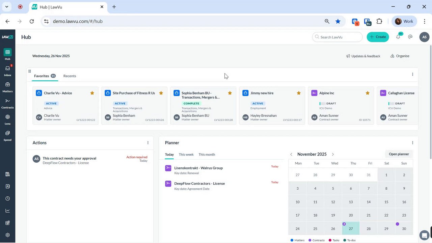Select the Hub | LawVu browser tab
The width and height of the screenshot is (432, 243).
[x=67, y=7]
